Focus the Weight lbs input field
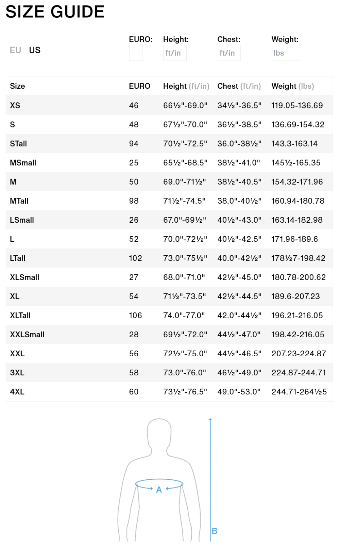 coord(286,53)
